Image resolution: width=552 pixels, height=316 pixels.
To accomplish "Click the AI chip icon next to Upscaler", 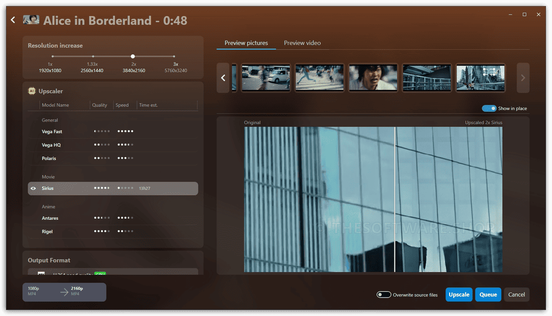I will click(32, 91).
